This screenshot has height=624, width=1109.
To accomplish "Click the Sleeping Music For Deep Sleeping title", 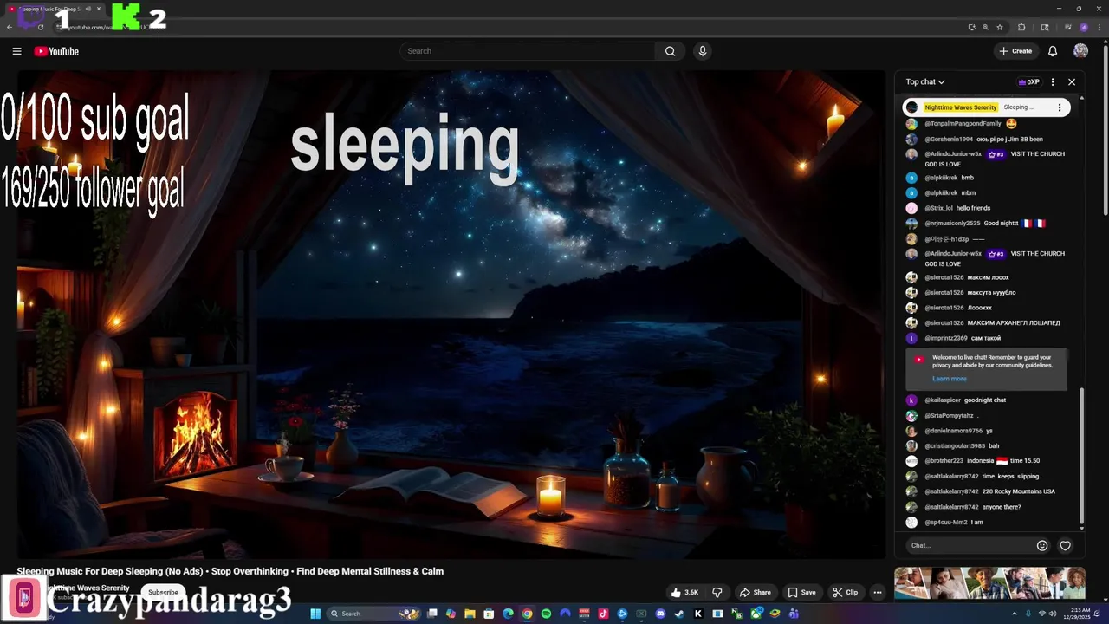I will coord(230,571).
